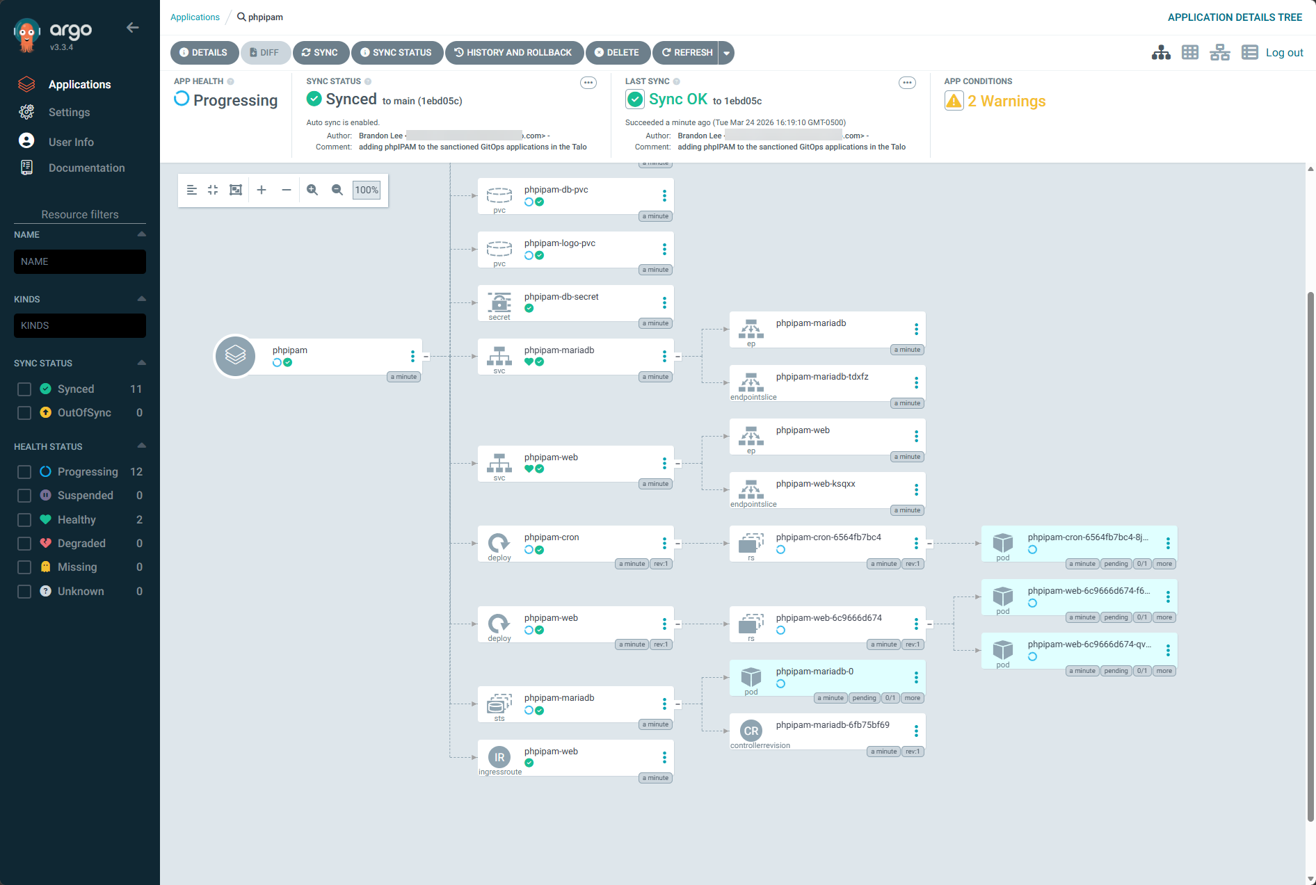Screen dimensions: 1316x885
Task: Open History and Rollback
Action: click(513, 53)
